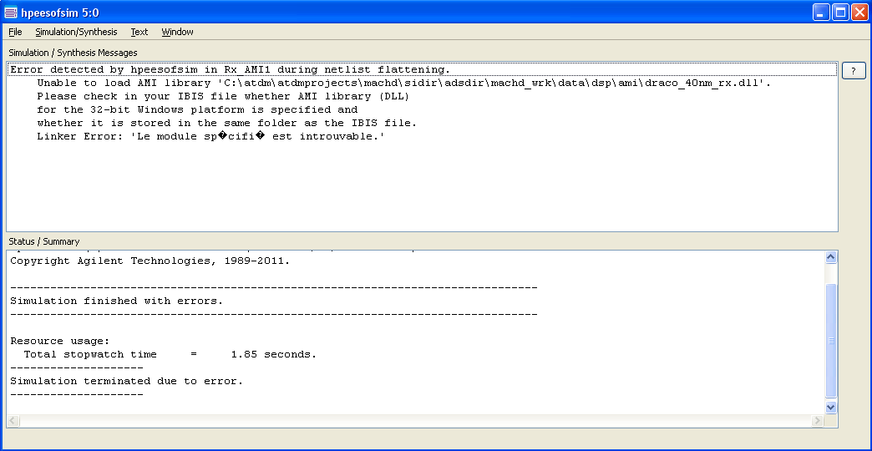Close the hpeesofsim window
This screenshot has height=451, width=872.
859,13
